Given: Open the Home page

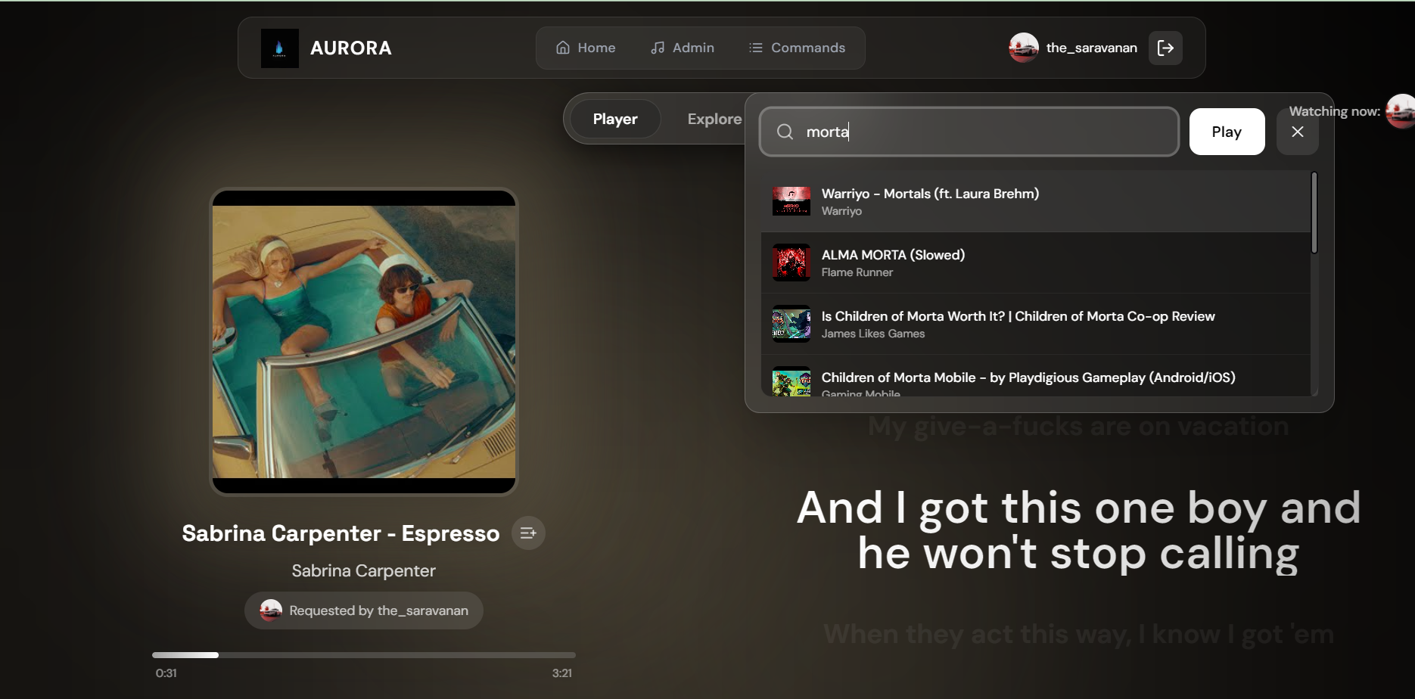Looking at the screenshot, I should 586,48.
